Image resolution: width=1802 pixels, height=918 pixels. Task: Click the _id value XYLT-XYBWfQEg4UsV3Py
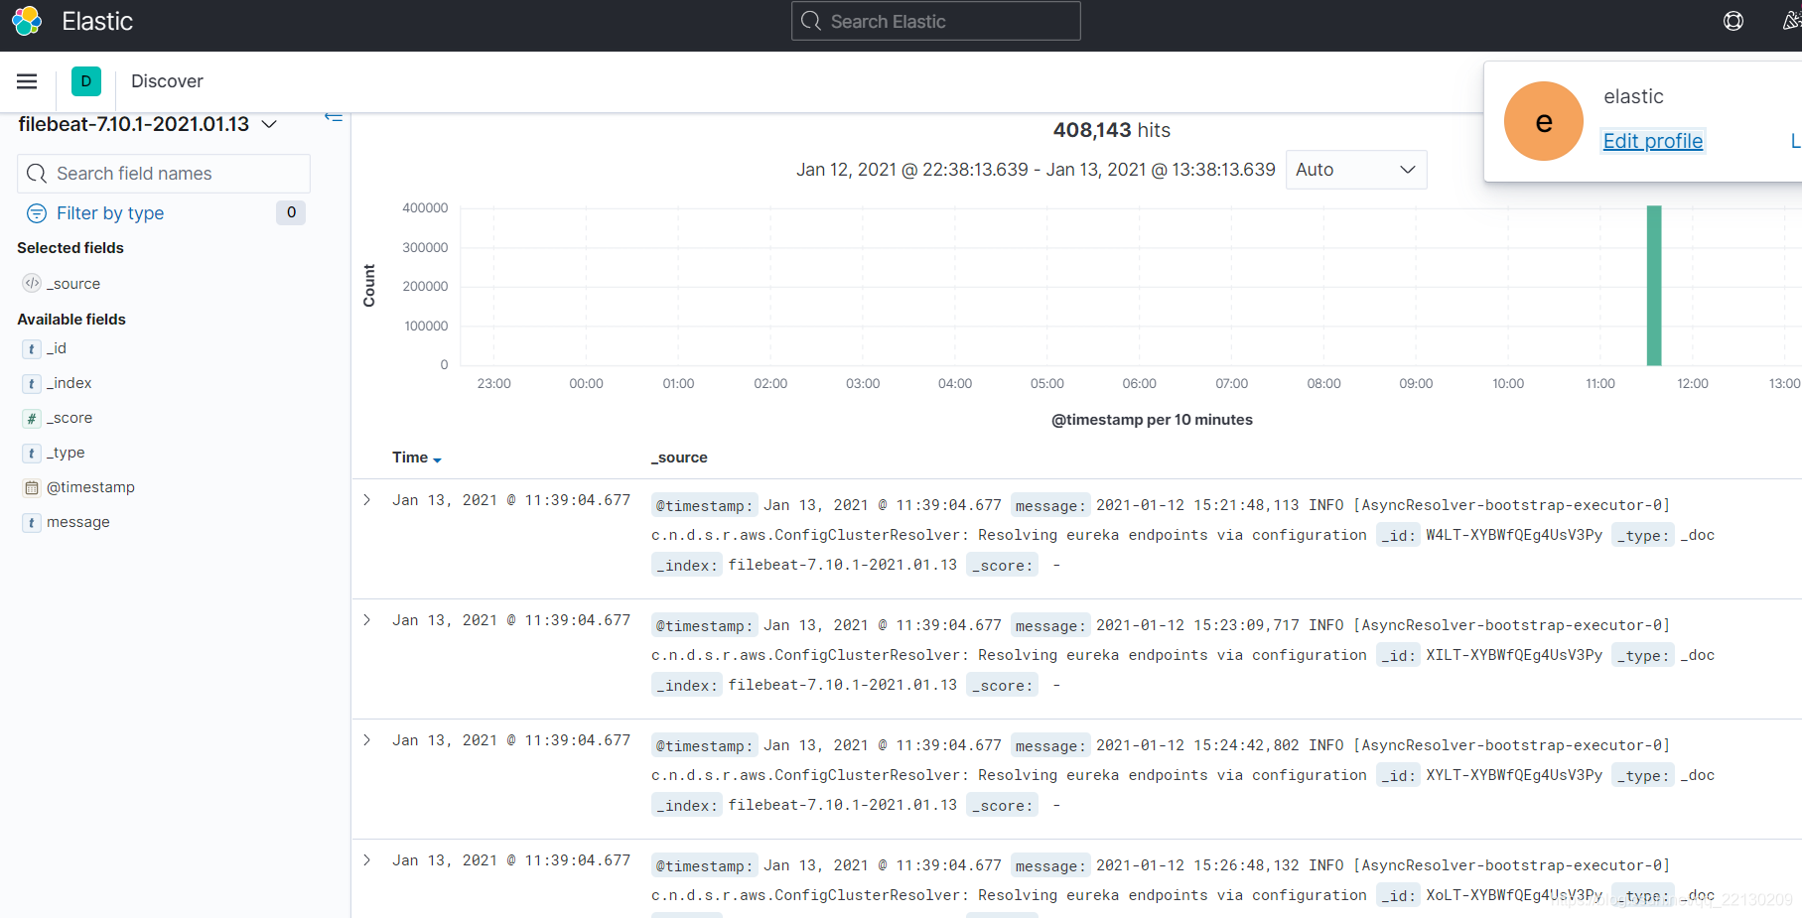click(x=1514, y=775)
